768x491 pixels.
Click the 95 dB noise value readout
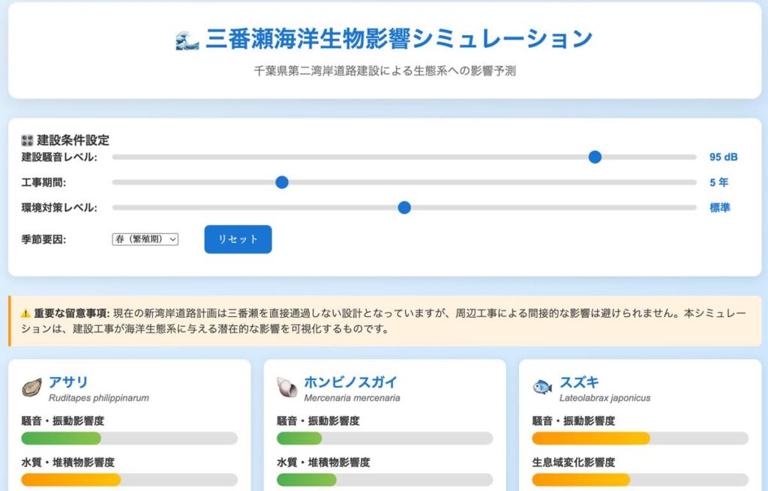click(x=723, y=157)
